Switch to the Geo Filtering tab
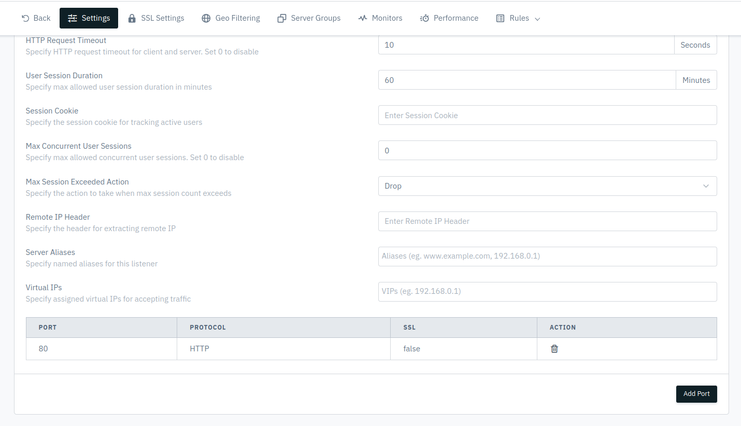Image resolution: width=741 pixels, height=426 pixels. pos(231,18)
